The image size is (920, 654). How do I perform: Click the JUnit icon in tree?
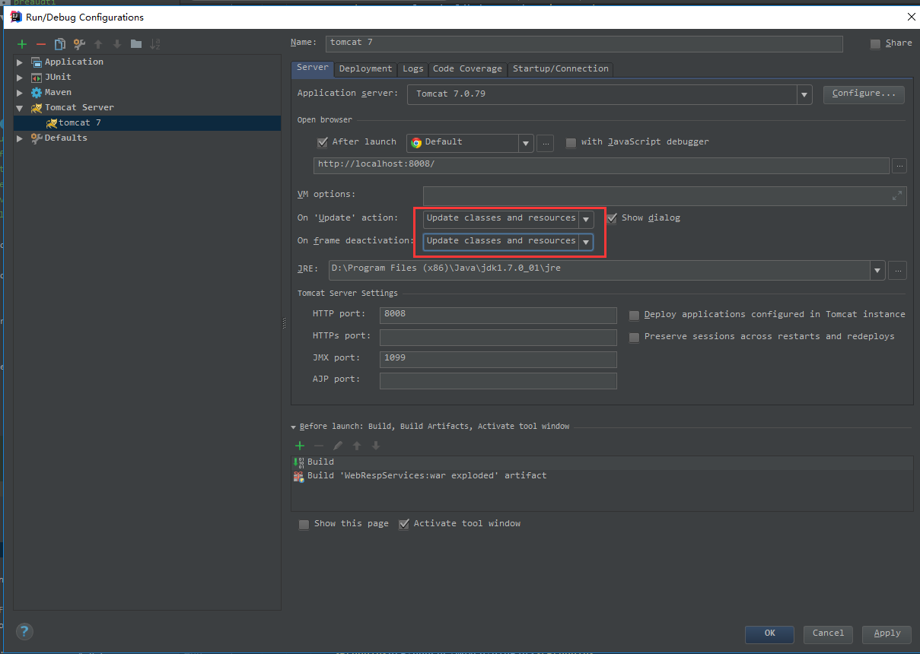point(36,78)
